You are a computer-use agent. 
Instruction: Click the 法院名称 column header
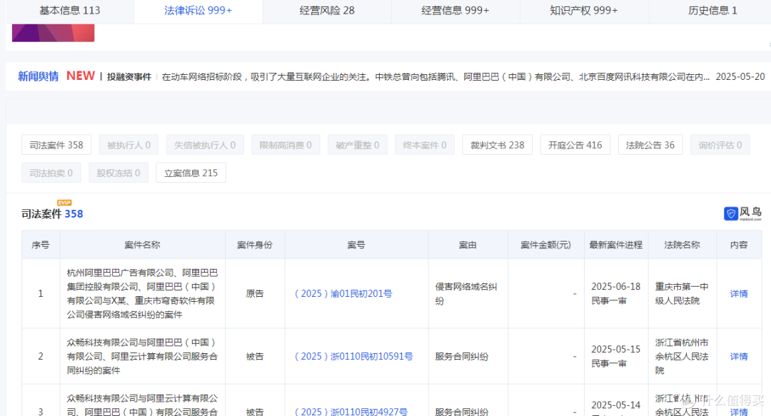(682, 245)
